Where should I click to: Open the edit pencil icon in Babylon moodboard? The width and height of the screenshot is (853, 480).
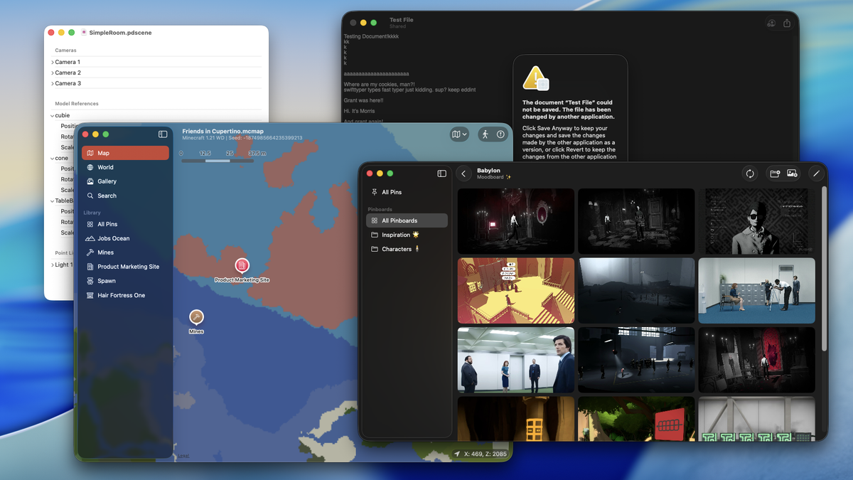816,173
